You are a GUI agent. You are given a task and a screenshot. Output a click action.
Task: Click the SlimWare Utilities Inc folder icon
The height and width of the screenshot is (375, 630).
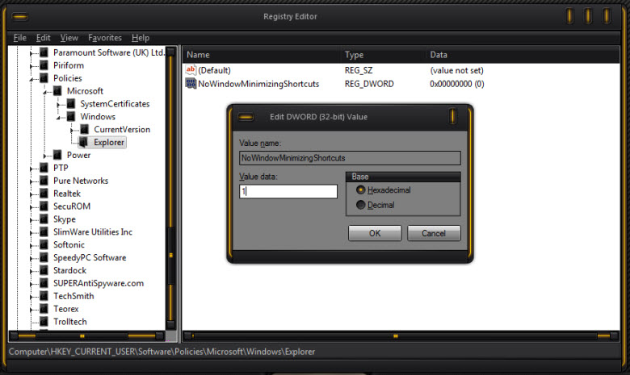click(44, 232)
